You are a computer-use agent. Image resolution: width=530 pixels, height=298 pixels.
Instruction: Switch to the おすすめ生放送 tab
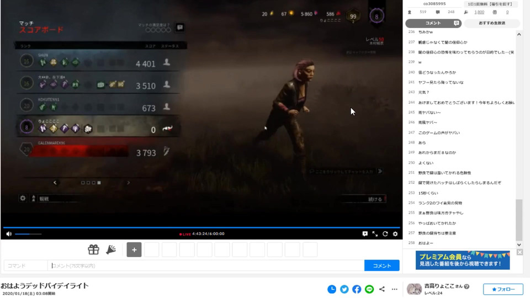(x=492, y=23)
